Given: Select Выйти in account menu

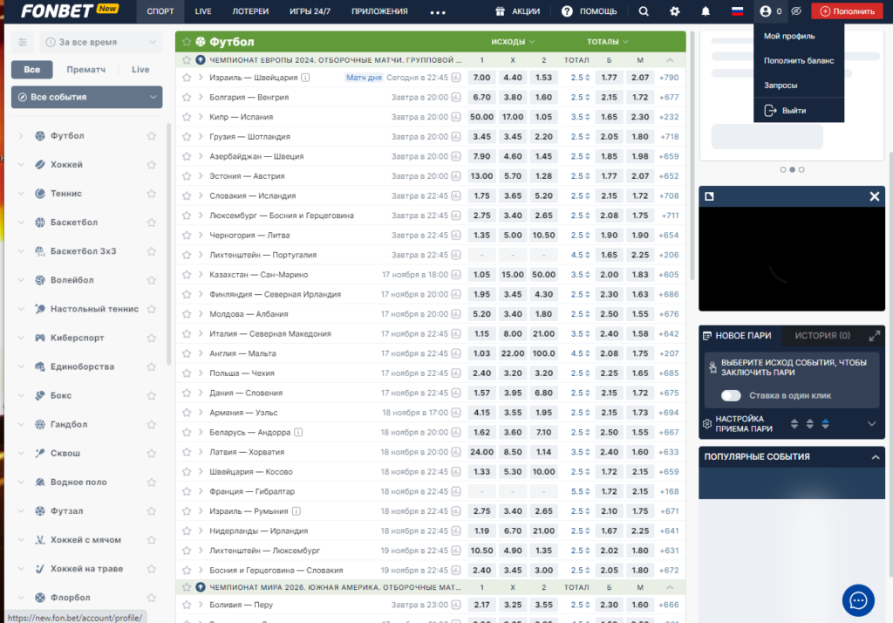Looking at the screenshot, I should point(794,111).
